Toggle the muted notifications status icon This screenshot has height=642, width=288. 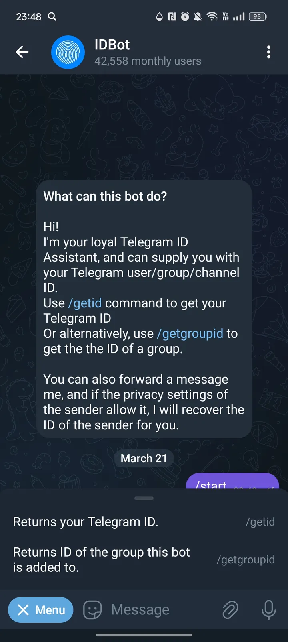(197, 16)
